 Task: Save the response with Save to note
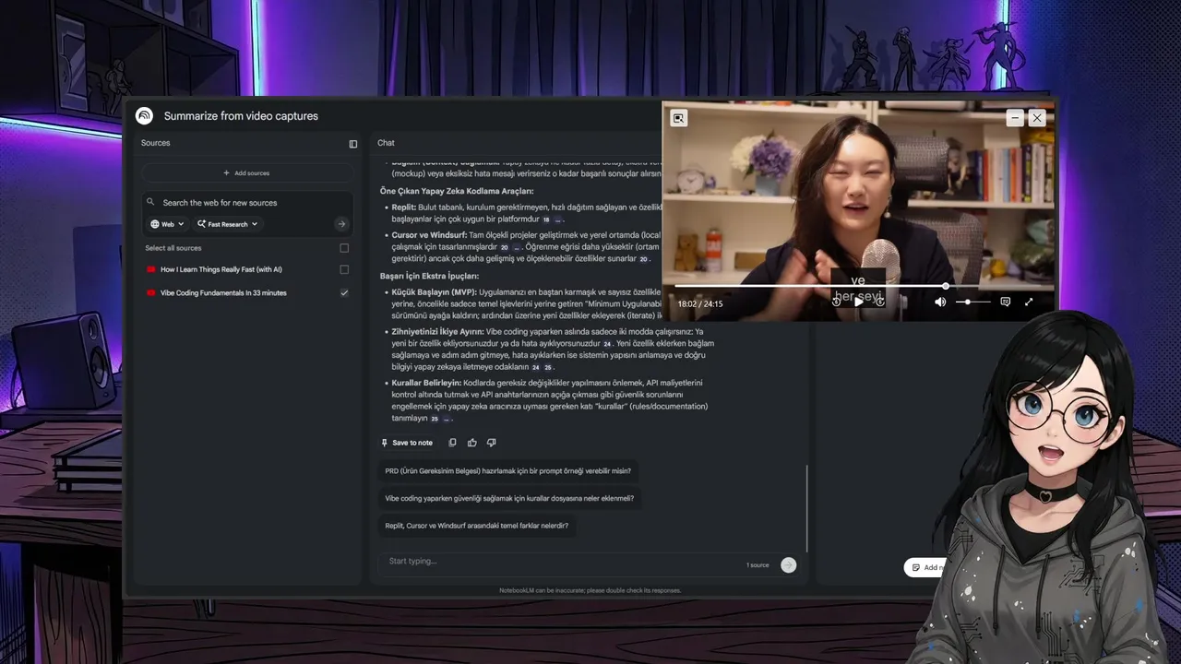(407, 443)
